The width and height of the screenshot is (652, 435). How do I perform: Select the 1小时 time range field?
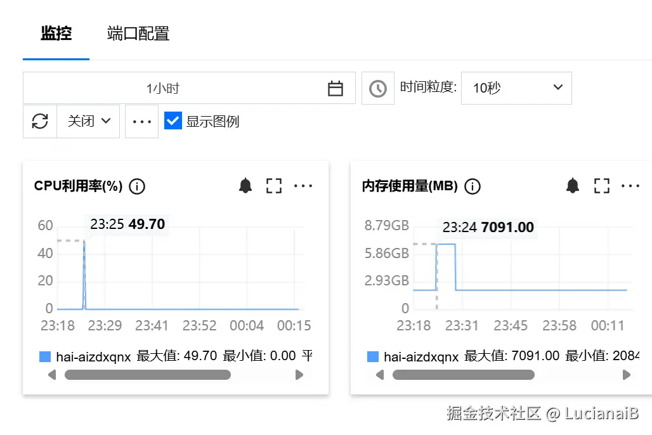coord(189,88)
